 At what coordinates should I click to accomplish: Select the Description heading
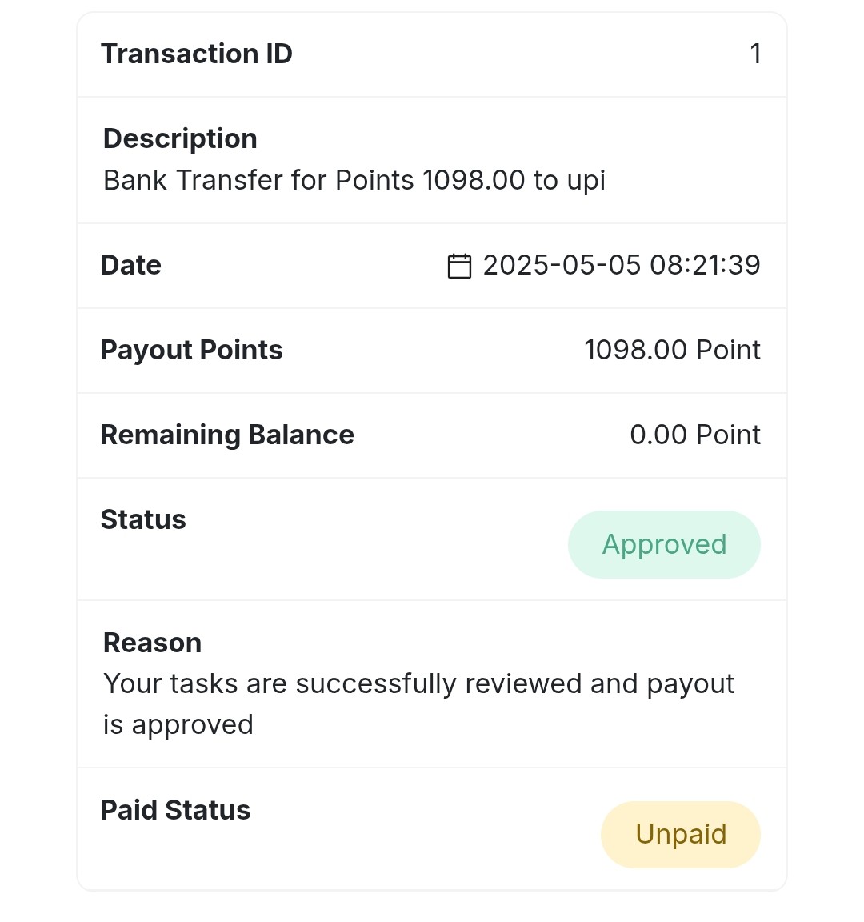tap(180, 138)
